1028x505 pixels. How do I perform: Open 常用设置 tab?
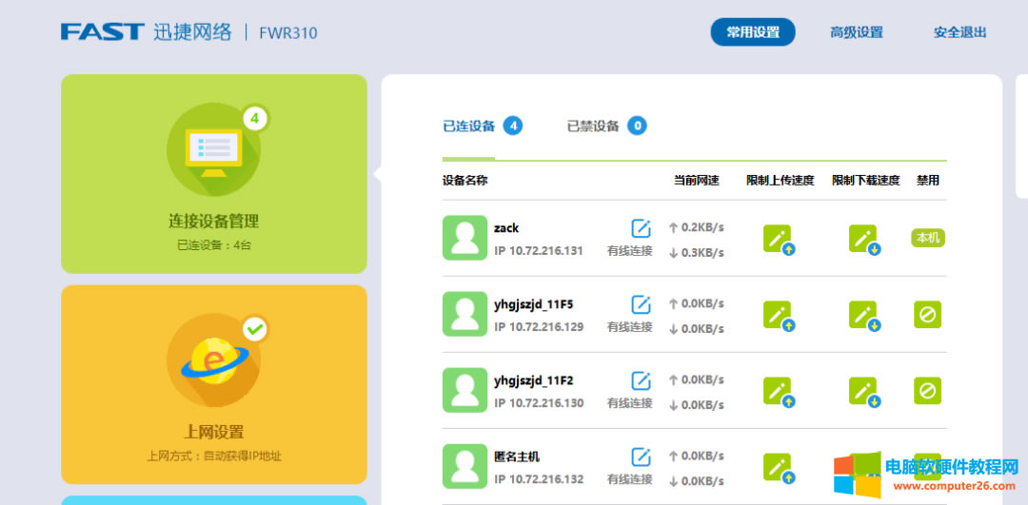[753, 32]
